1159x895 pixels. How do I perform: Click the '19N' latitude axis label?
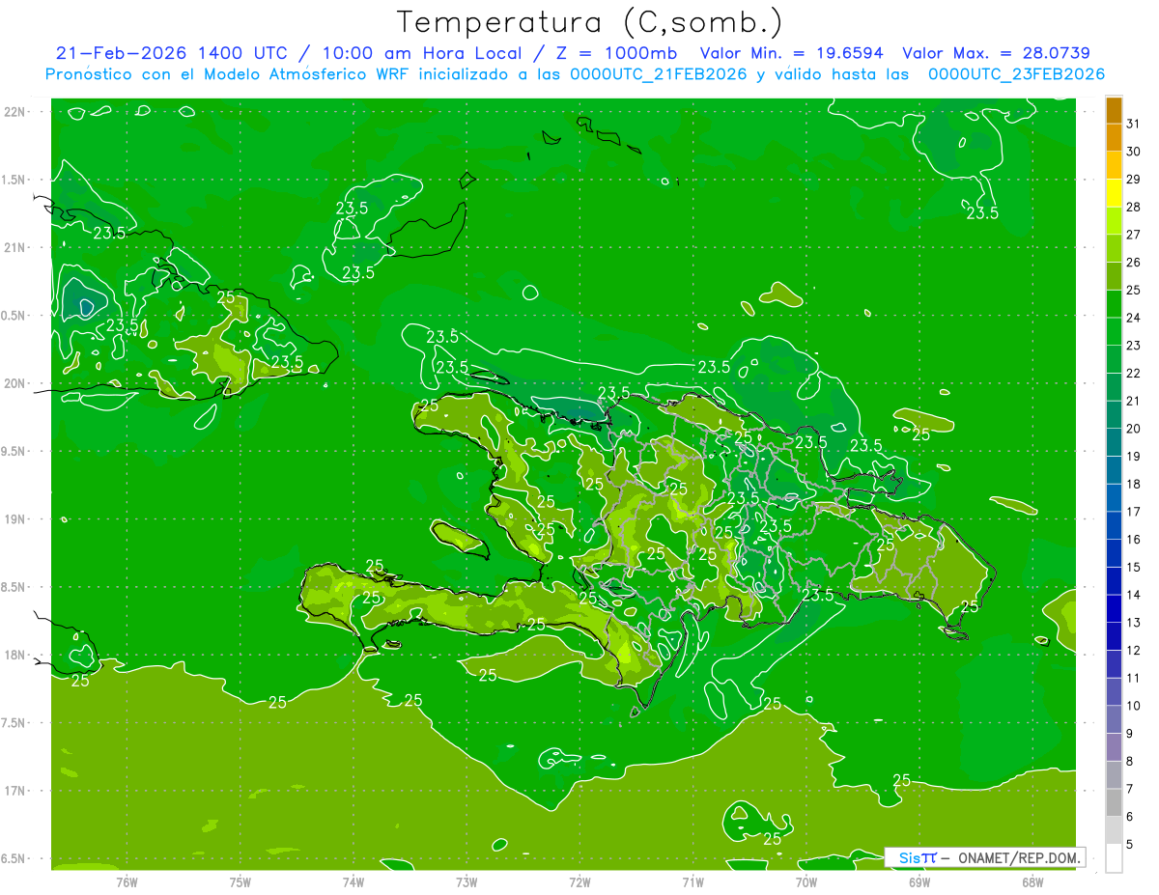point(14,518)
